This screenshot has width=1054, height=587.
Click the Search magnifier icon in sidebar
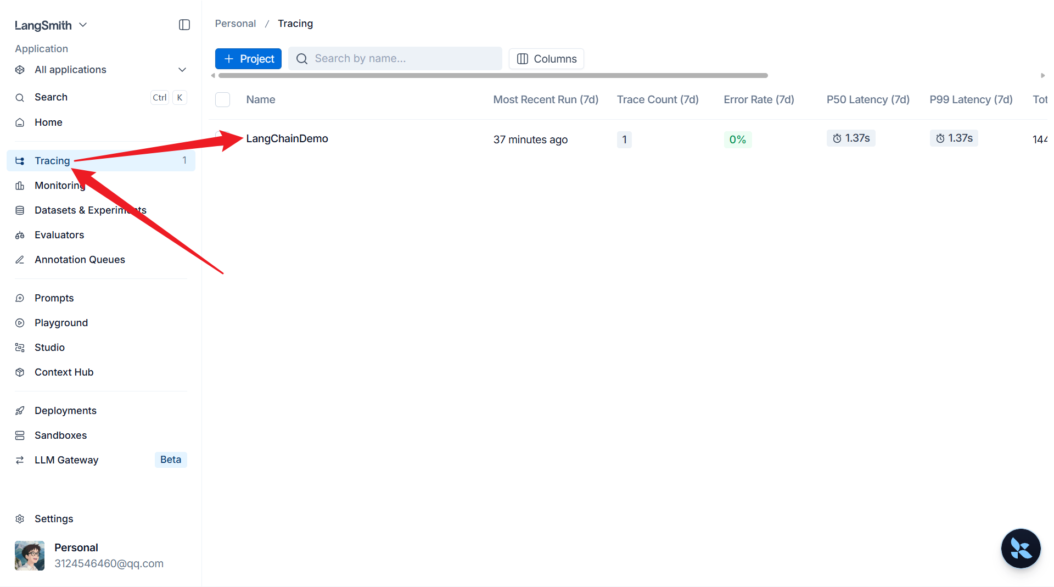(20, 98)
